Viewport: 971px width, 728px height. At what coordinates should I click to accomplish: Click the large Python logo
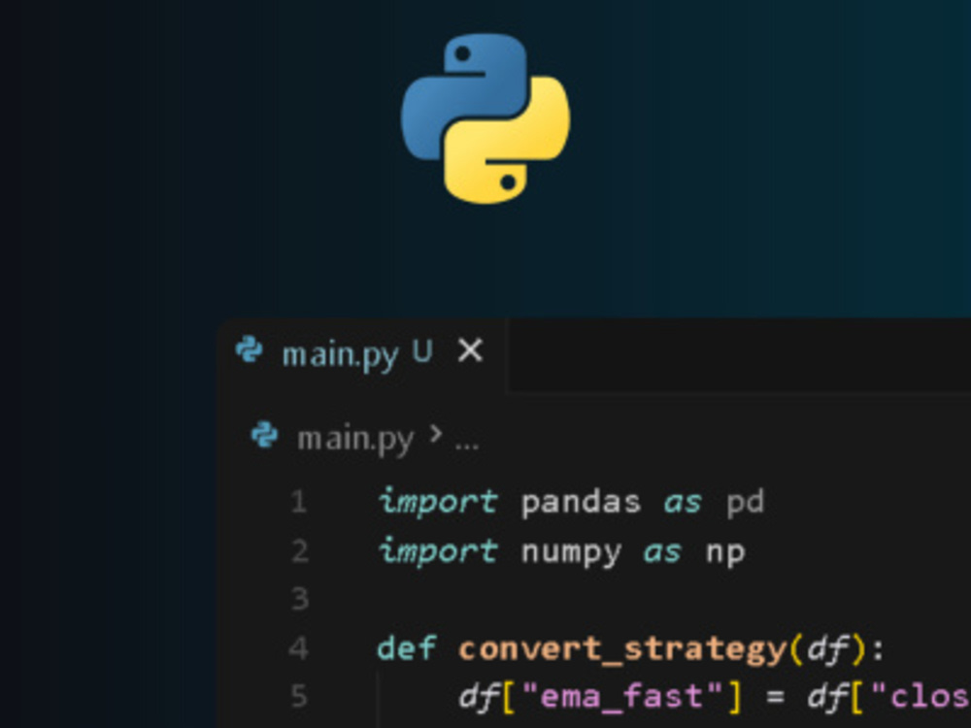pos(485,118)
